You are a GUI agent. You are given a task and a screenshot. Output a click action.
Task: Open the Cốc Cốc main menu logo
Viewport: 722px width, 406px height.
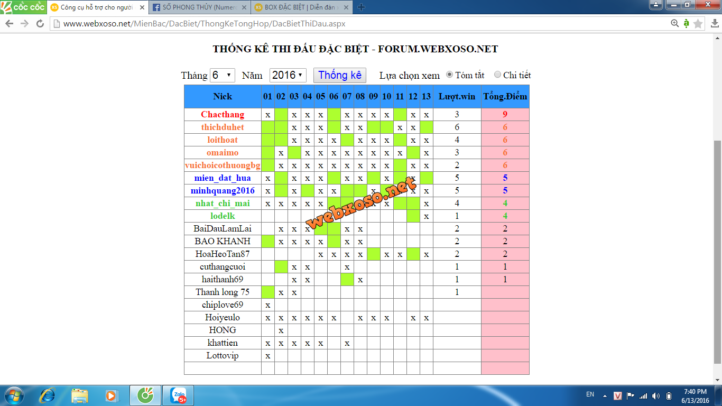pyautogui.click(x=23, y=7)
